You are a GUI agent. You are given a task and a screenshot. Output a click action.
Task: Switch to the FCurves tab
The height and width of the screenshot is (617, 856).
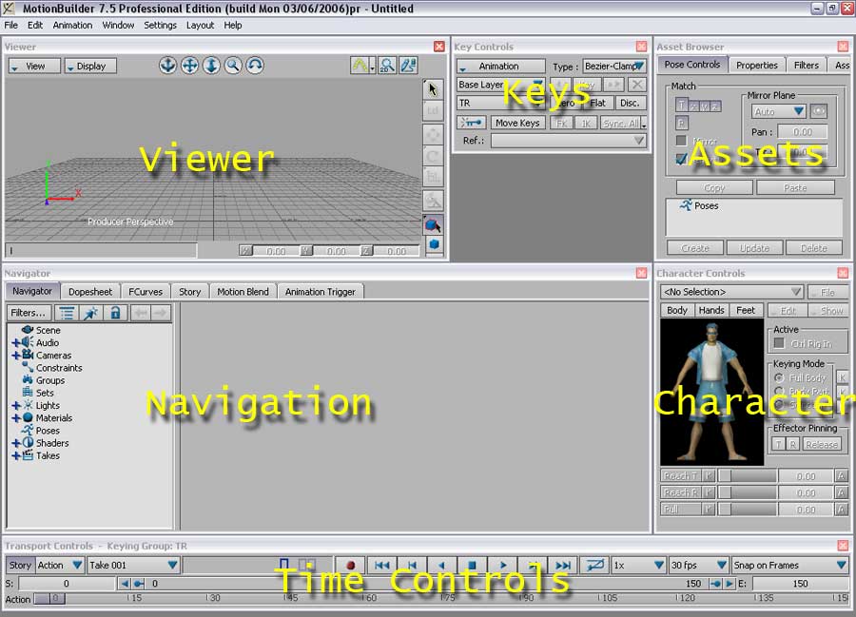pos(146,292)
